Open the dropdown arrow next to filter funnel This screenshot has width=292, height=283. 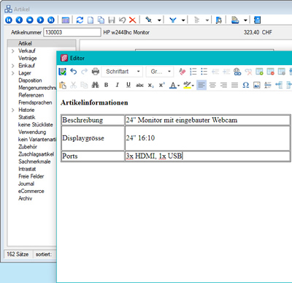click(x=183, y=20)
